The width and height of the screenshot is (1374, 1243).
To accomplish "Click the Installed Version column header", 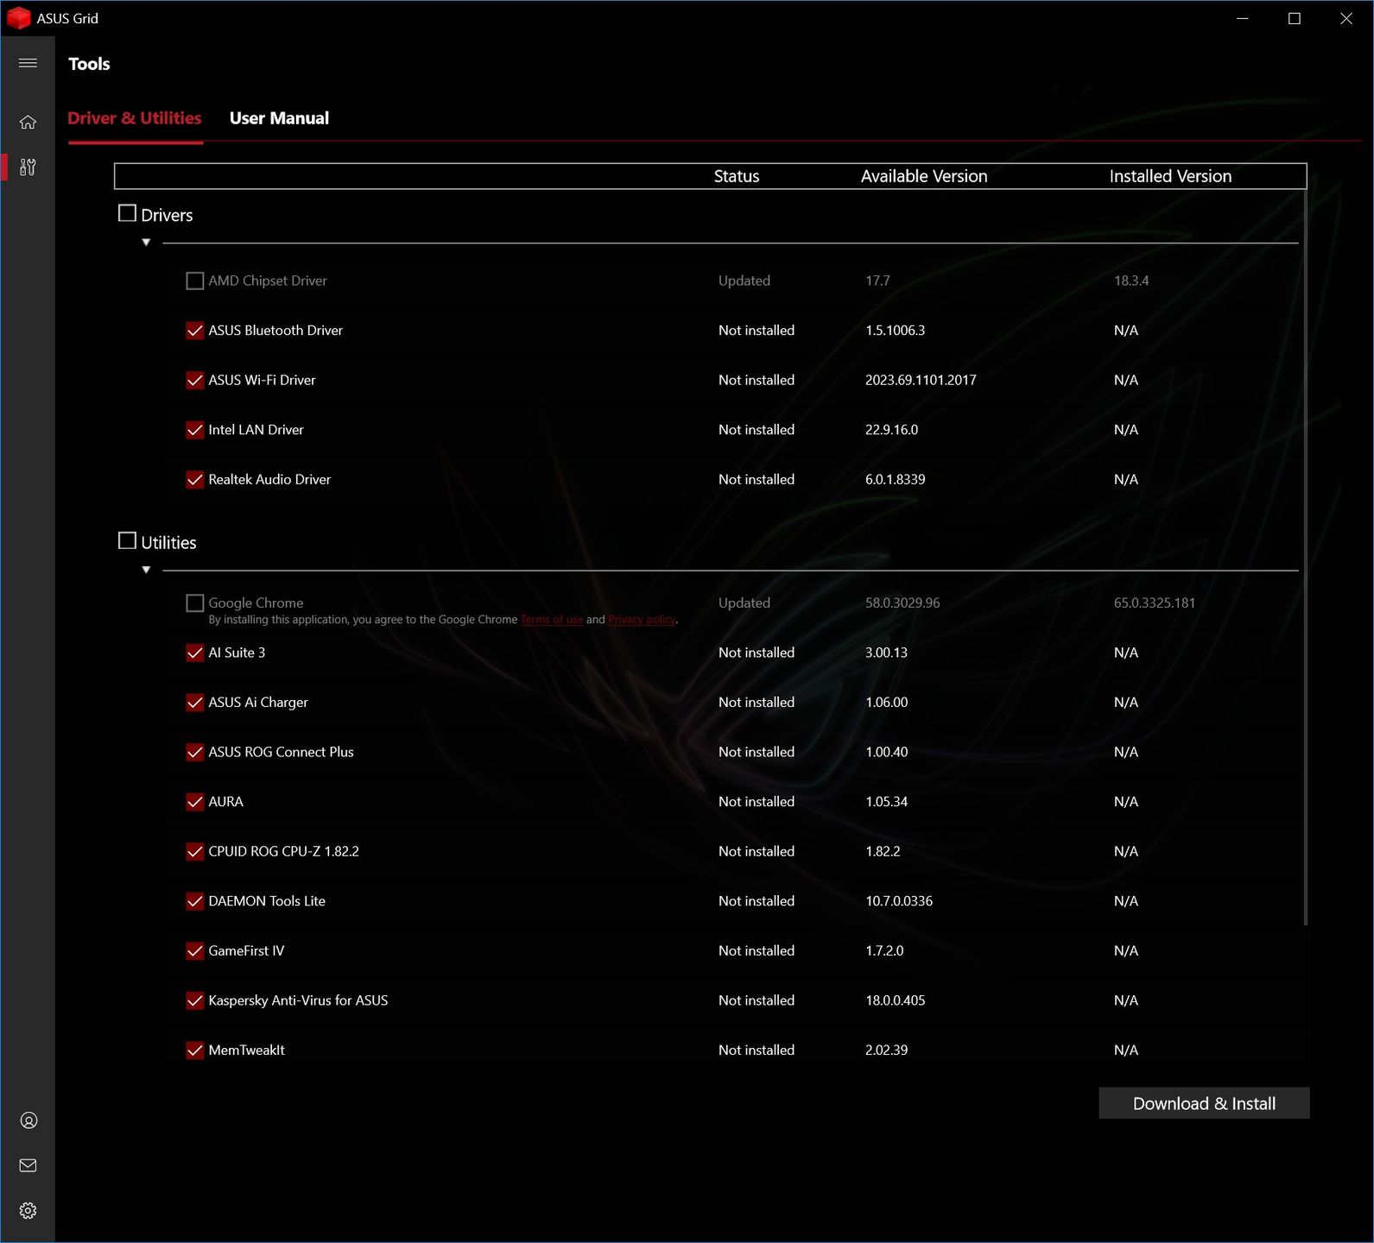I will pyautogui.click(x=1170, y=176).
